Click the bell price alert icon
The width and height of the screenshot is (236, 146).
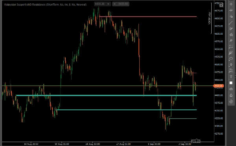(x=231, y=95)
